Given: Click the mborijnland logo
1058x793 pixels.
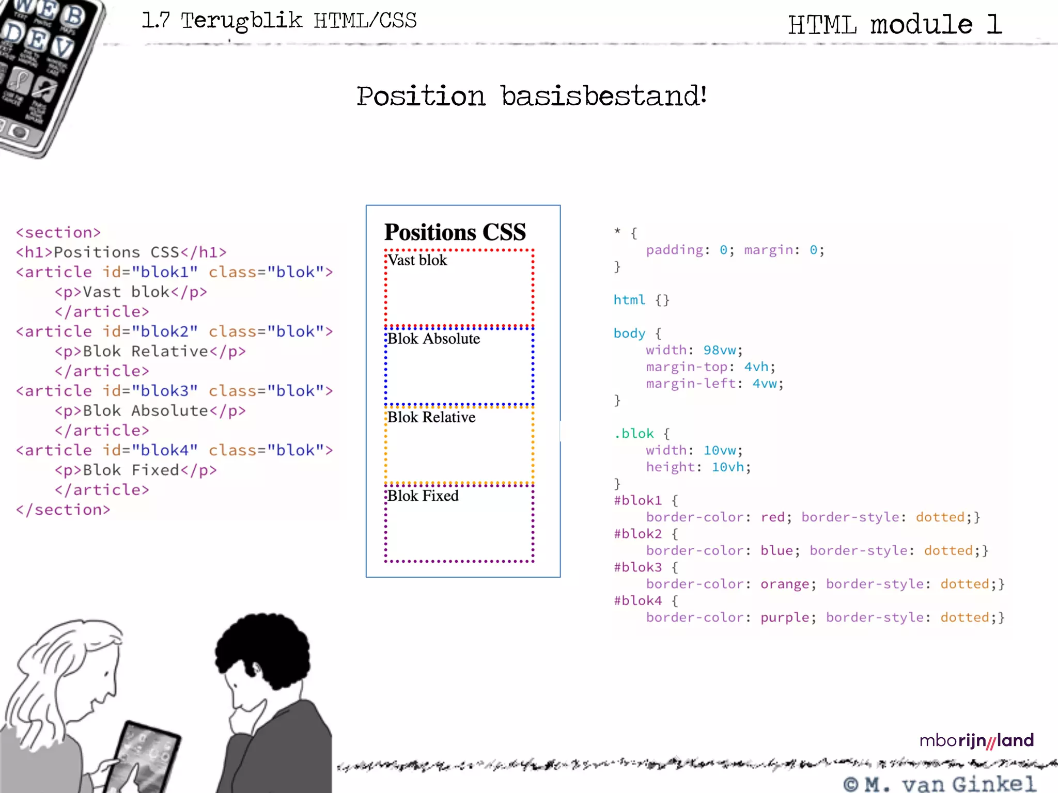Looking at the screenshot, I should click(976, 741).
